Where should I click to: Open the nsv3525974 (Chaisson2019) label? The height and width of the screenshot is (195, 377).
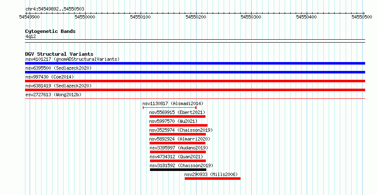pyautogui.click(x=181, y=130)
